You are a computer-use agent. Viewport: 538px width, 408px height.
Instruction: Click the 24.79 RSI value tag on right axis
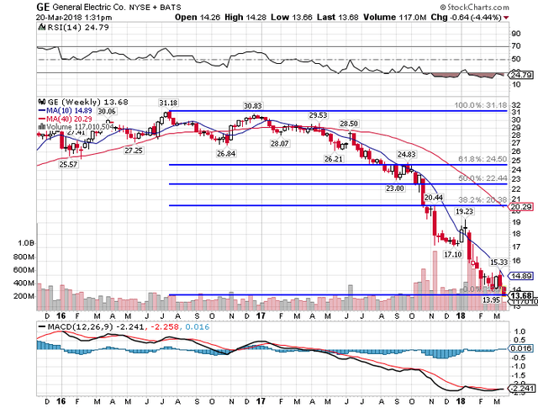click(x=522, y=75)
